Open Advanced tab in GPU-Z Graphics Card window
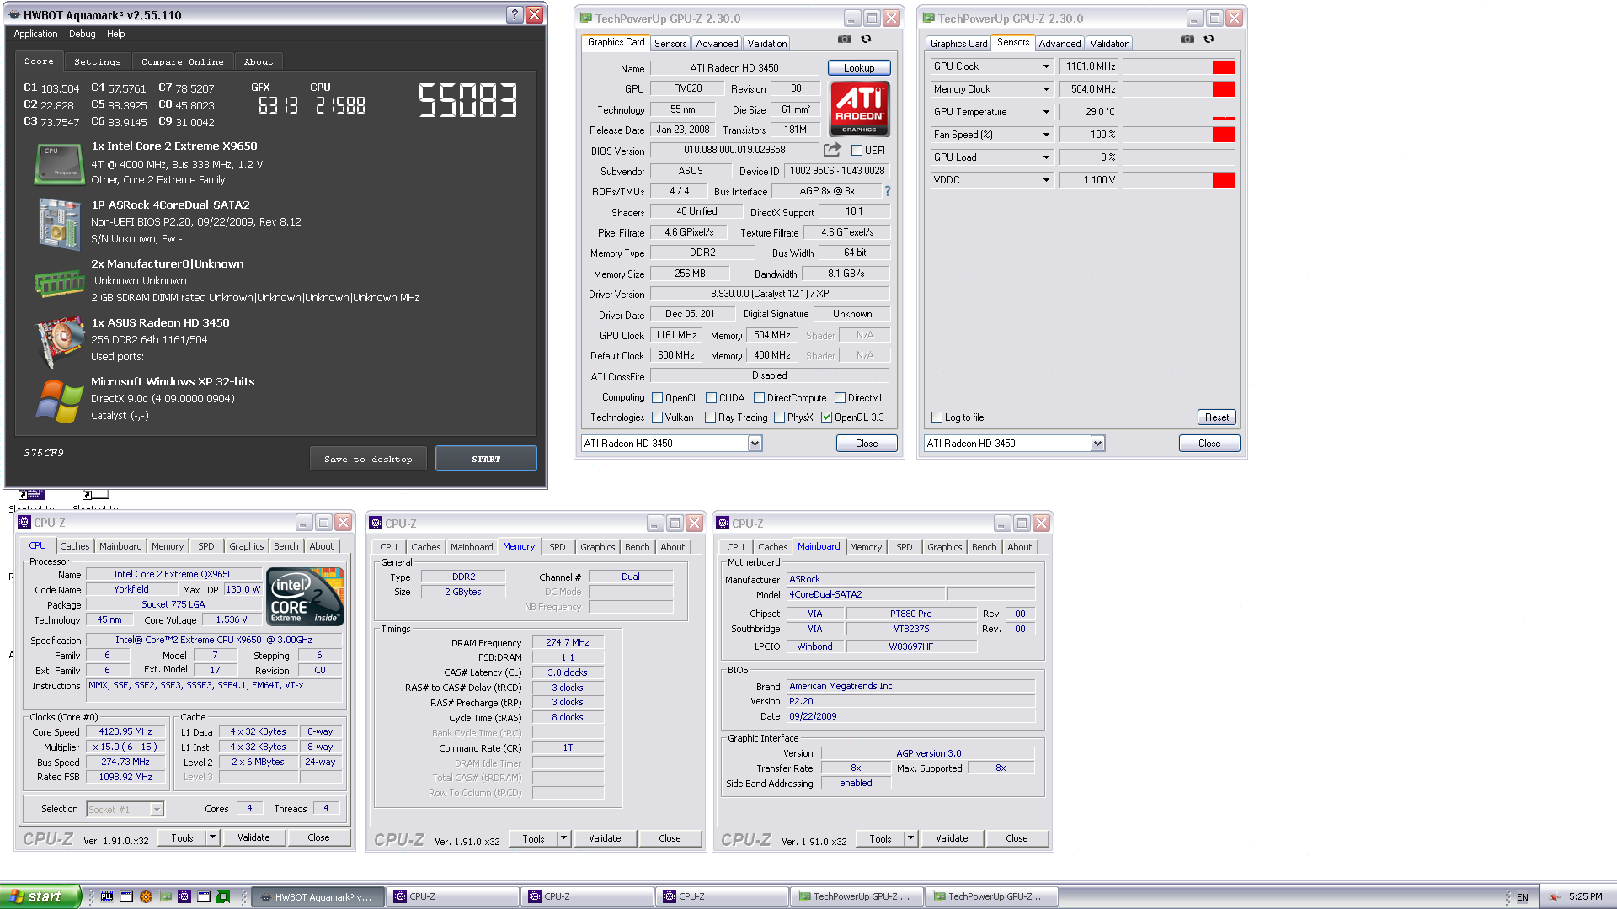Screen dimensions: 1617x909 [717, 44]
